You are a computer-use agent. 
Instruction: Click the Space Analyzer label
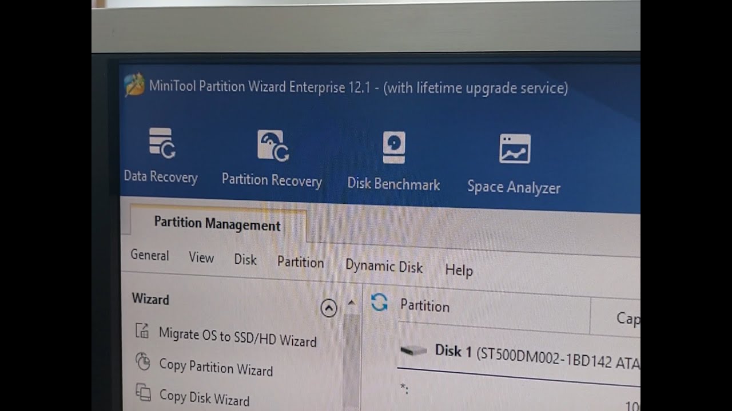(514, 187)
